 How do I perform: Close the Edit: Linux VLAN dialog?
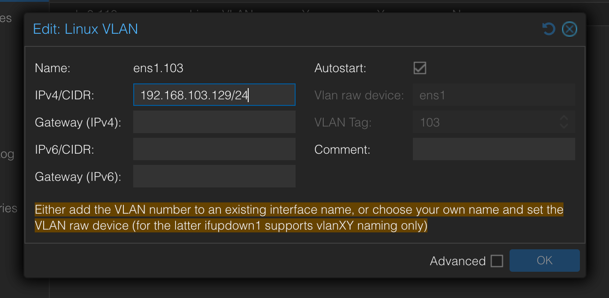tap(570, 30)
